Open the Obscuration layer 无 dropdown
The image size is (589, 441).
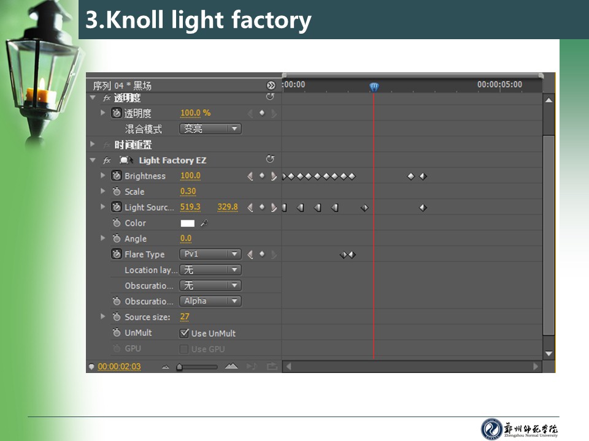pos(210,285)
